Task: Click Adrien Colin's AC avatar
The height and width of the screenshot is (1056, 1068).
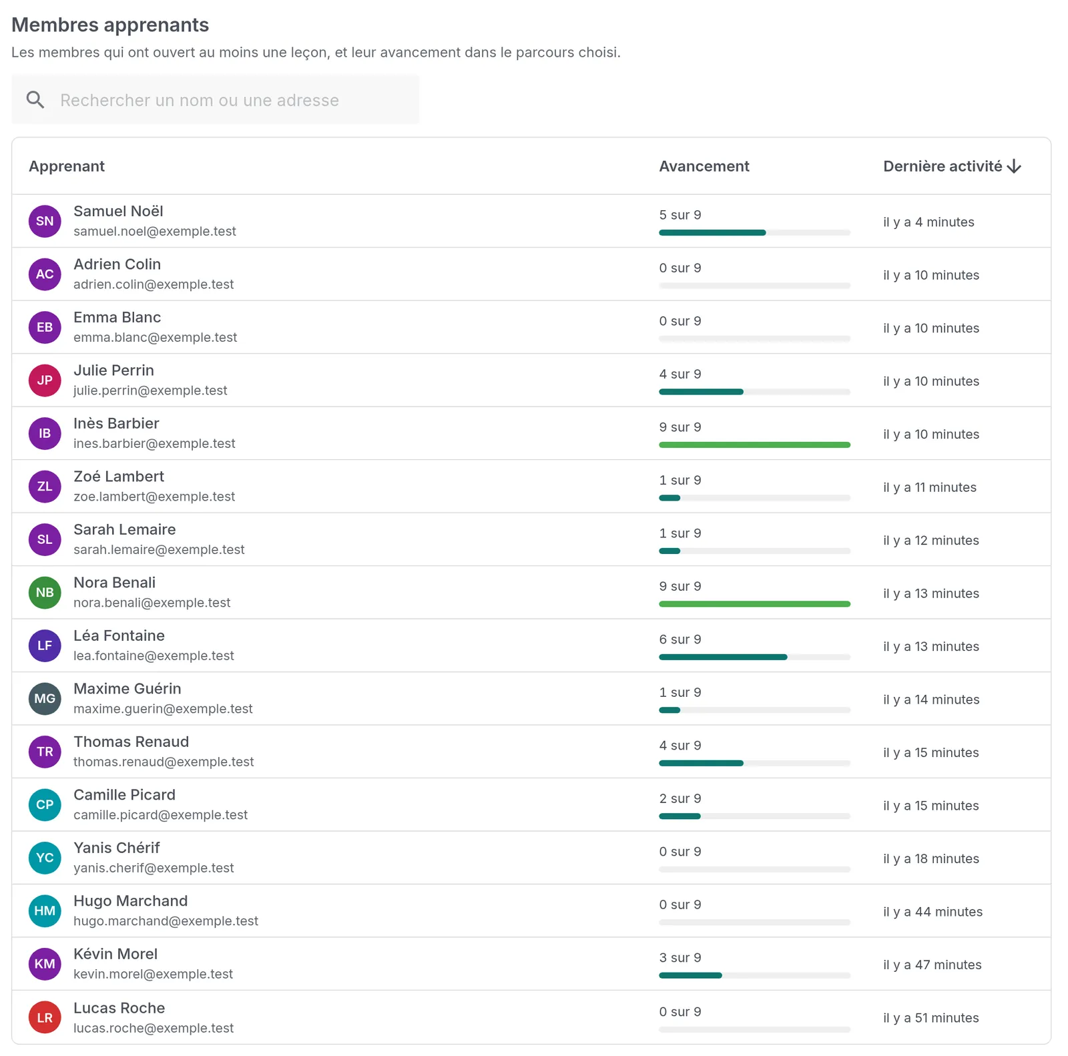Action: 45,274
